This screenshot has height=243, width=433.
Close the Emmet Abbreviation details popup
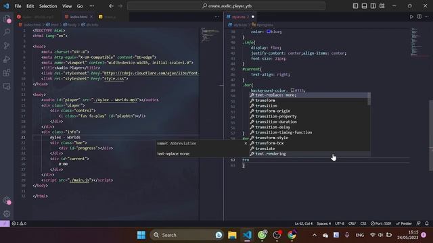(246, 143)
